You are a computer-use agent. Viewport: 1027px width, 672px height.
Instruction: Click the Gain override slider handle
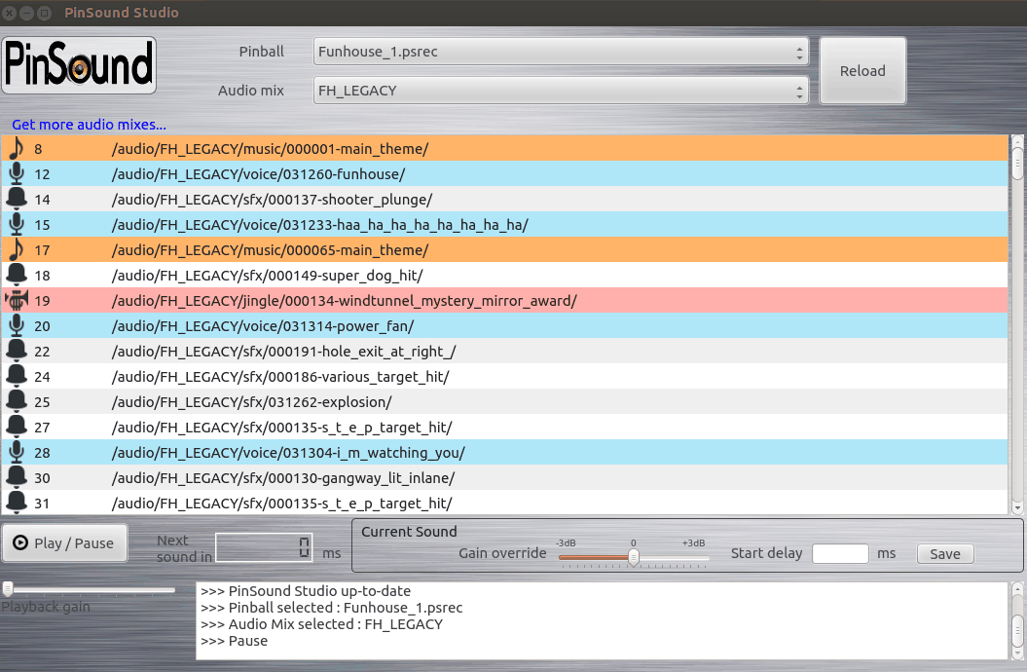[634, 557]
